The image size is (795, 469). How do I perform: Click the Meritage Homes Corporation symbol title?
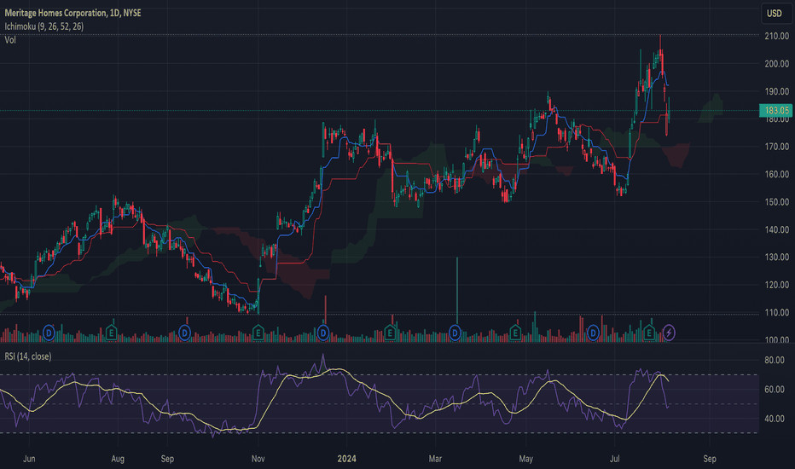point(73,13)
